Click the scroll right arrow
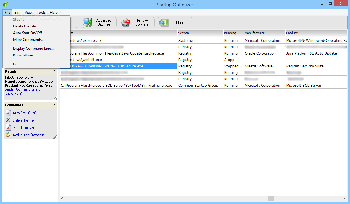This screenshot has width=350, height=204. (x=344, y=198)
